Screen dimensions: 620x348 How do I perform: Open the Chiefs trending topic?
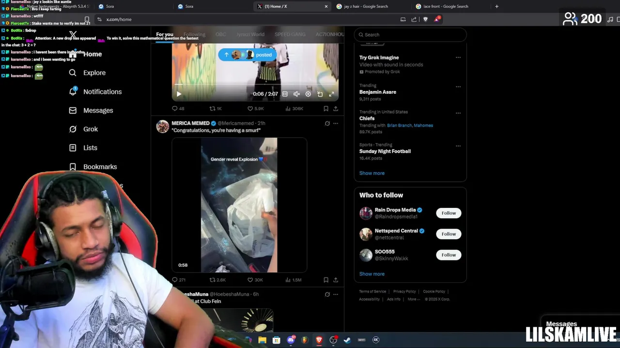pyautogui.click(x=367, y=118)
